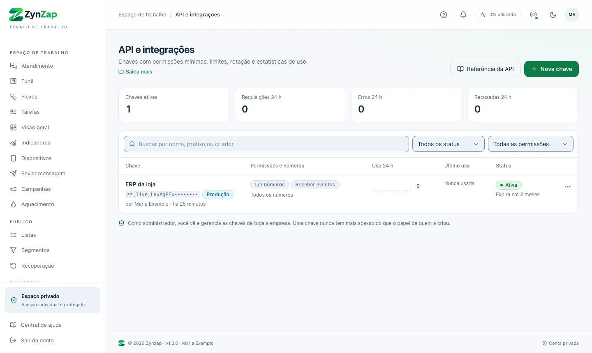The height and width of the screenshot is (353, 592).
Task: Click Espaço de trabalho breadcrumb
Action: 142,15
